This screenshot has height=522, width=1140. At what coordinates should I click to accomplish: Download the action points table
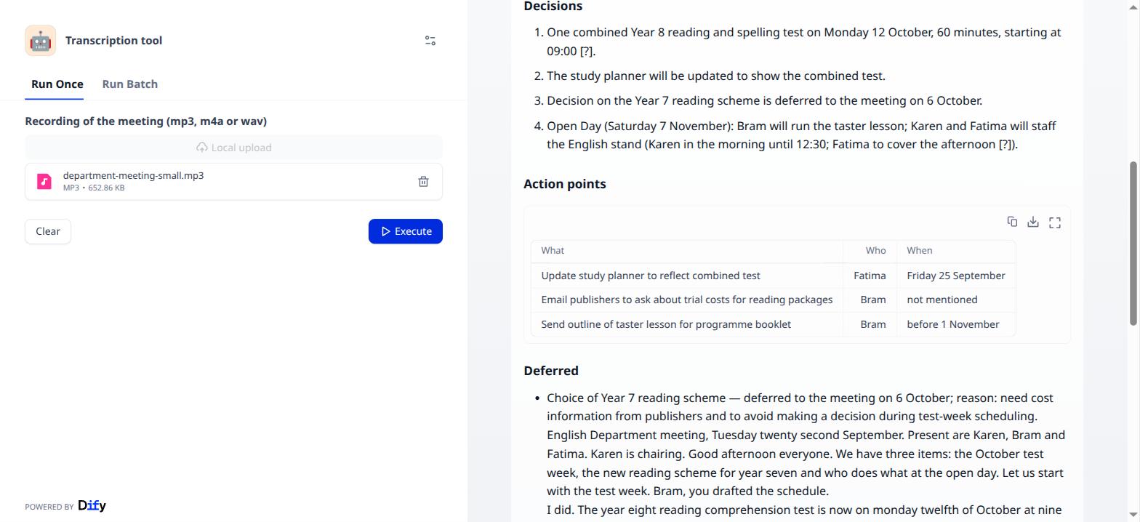(1033, 222)
